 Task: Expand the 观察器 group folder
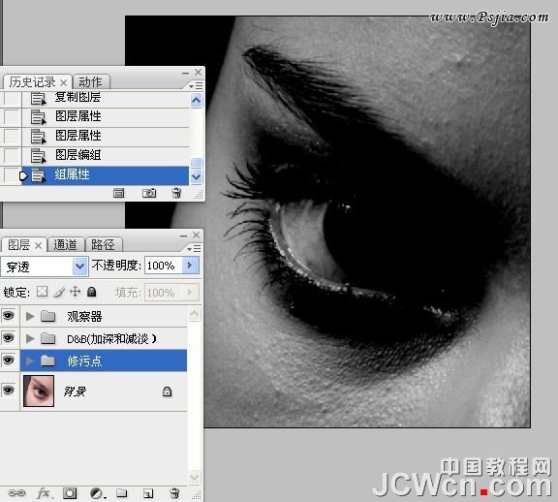click(x=30, y=316)
